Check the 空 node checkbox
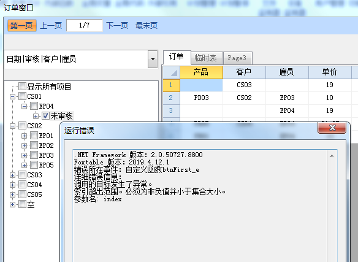 22,204
